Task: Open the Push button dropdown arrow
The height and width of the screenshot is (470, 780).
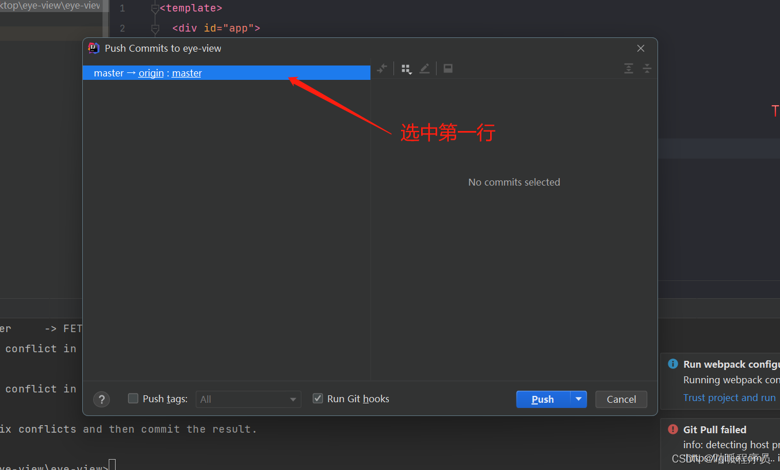Action: tap(579, 399)
